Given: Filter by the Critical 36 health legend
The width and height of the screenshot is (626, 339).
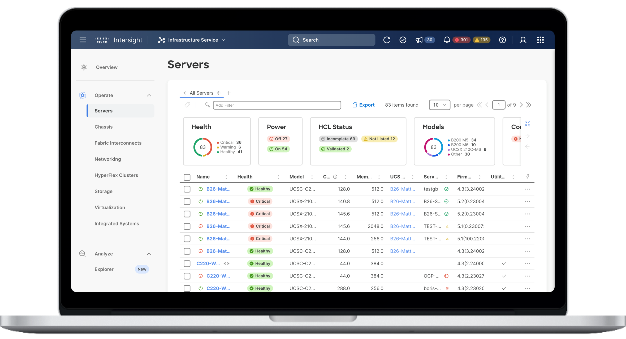Looking at the screenshot, I should (229, 142).
